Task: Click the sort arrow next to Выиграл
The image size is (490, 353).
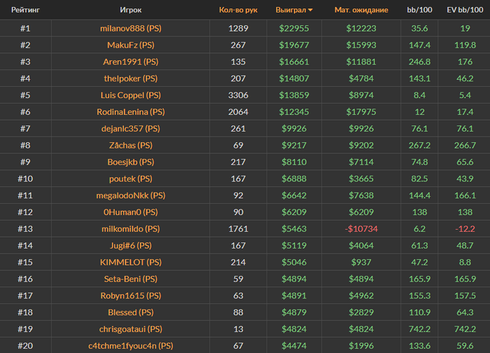Action: click(x=310, y=11)
